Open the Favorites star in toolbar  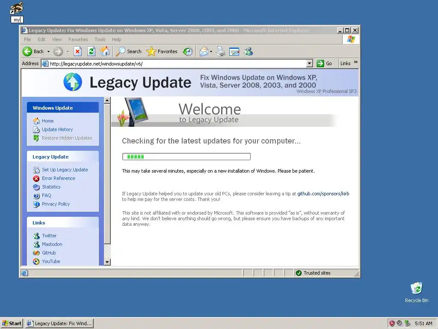pos(162,51)
